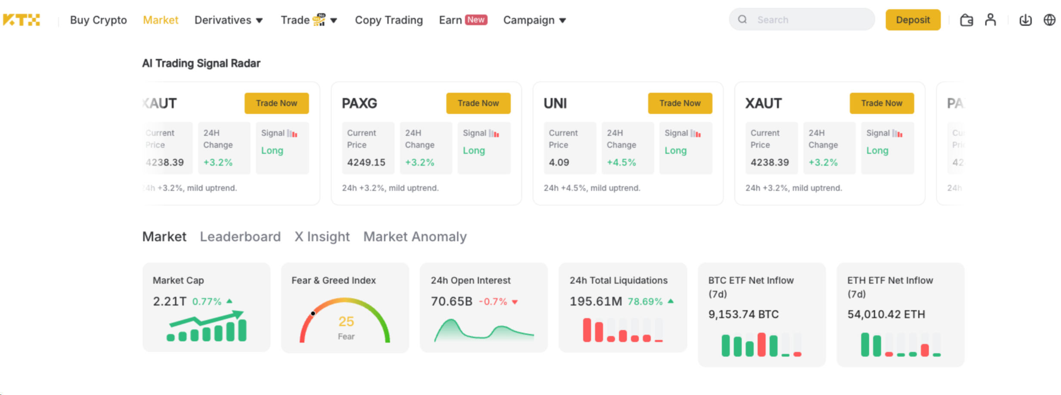Image resolution: width=1061 pixels, height=395 pixels.
Task: Click the KTX logo icon
Action: [22, 20]
